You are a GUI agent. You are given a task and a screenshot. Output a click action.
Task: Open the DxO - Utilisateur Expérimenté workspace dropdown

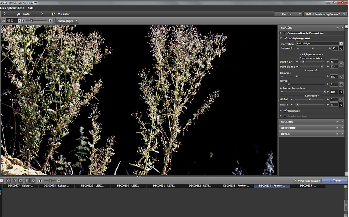coord(325,14)
